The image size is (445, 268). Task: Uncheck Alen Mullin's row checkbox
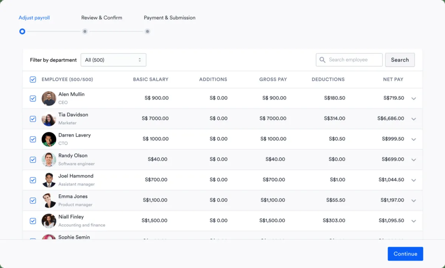tap(33, 99)
